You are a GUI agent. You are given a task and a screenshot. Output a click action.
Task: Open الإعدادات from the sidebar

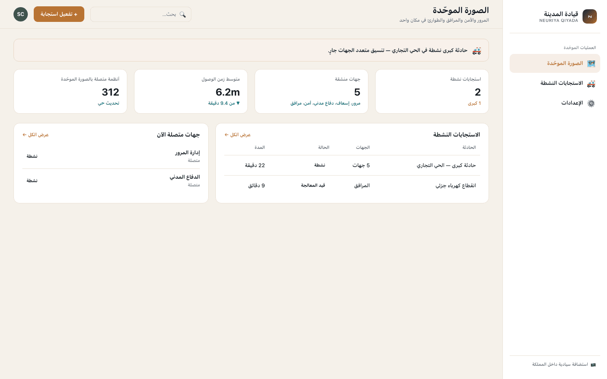[x=555, y=103]
